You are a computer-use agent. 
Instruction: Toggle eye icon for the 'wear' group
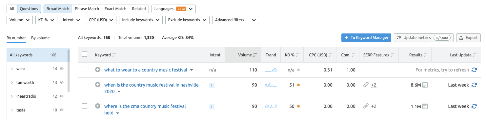tap(62, 69)
